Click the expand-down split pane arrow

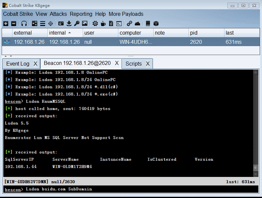click(11, 56)
